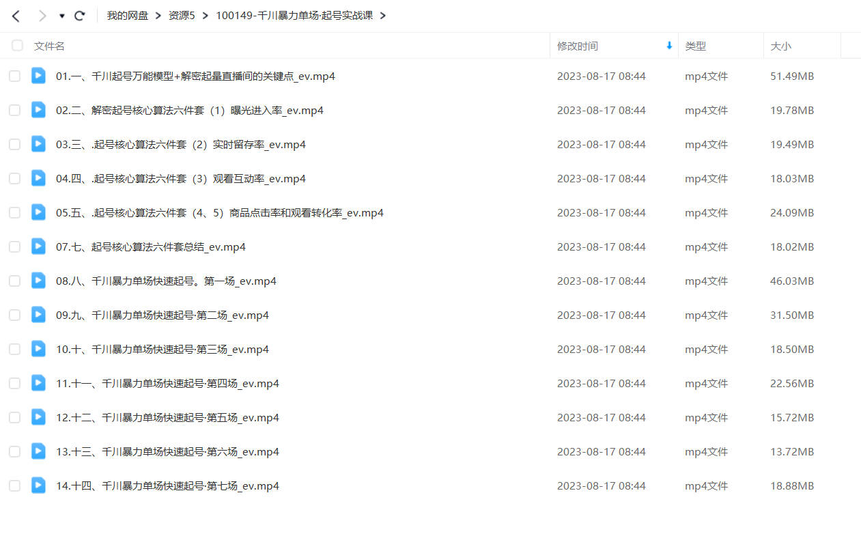Select file name 02.二、解密起号核心算法六件套（1）曝光进入率_ev.mp4
This screenshot has height=536, width=861.
click(190, 110)
